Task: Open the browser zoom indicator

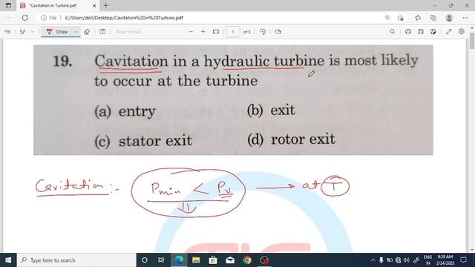Action: (x=387, y=18)
